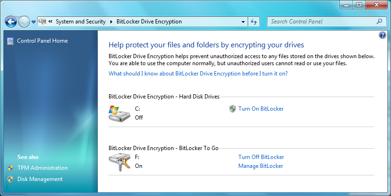Open Manage BitLocker for drive F:
The image size is (391, 196).
click(260, 166)
